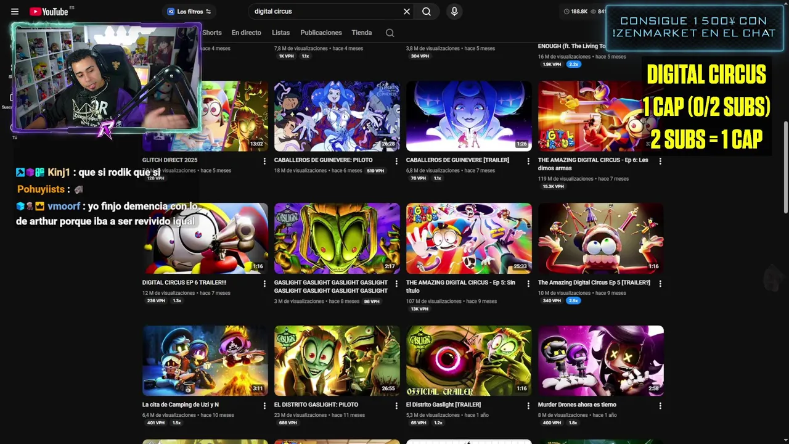Open EL DISTRITO GASLIGHT: PILOTO title
This screenshot has width=789, height=444.
[x=316, y=405]
